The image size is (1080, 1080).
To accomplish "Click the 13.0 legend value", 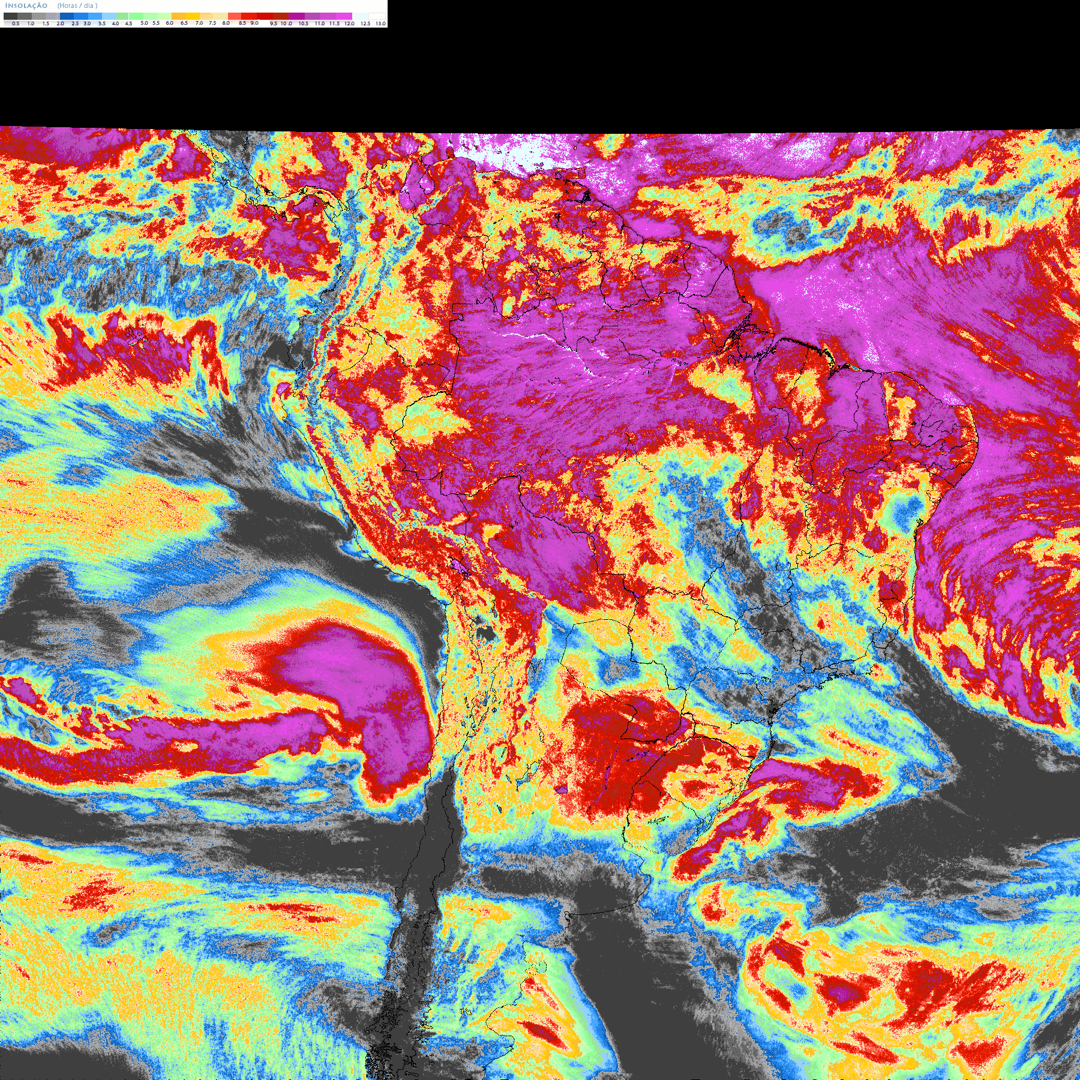I will (380, 23).
